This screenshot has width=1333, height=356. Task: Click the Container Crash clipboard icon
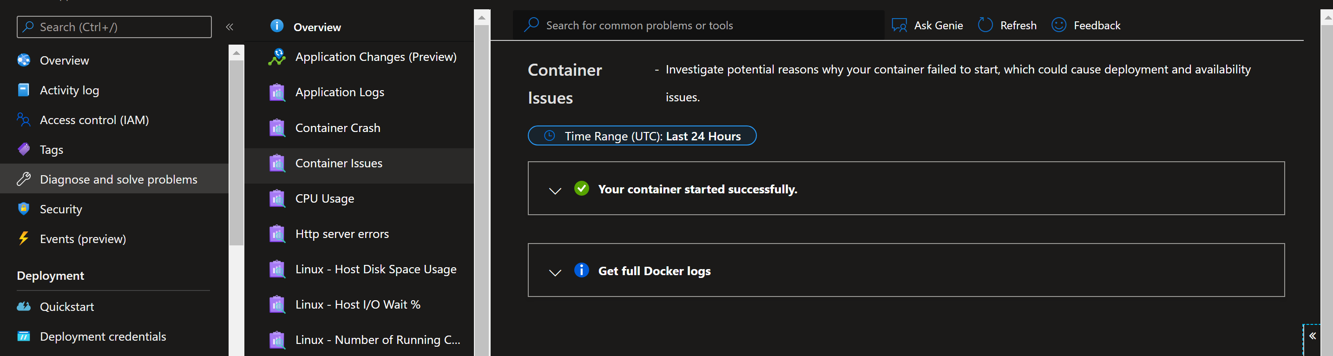pos(277,128)
